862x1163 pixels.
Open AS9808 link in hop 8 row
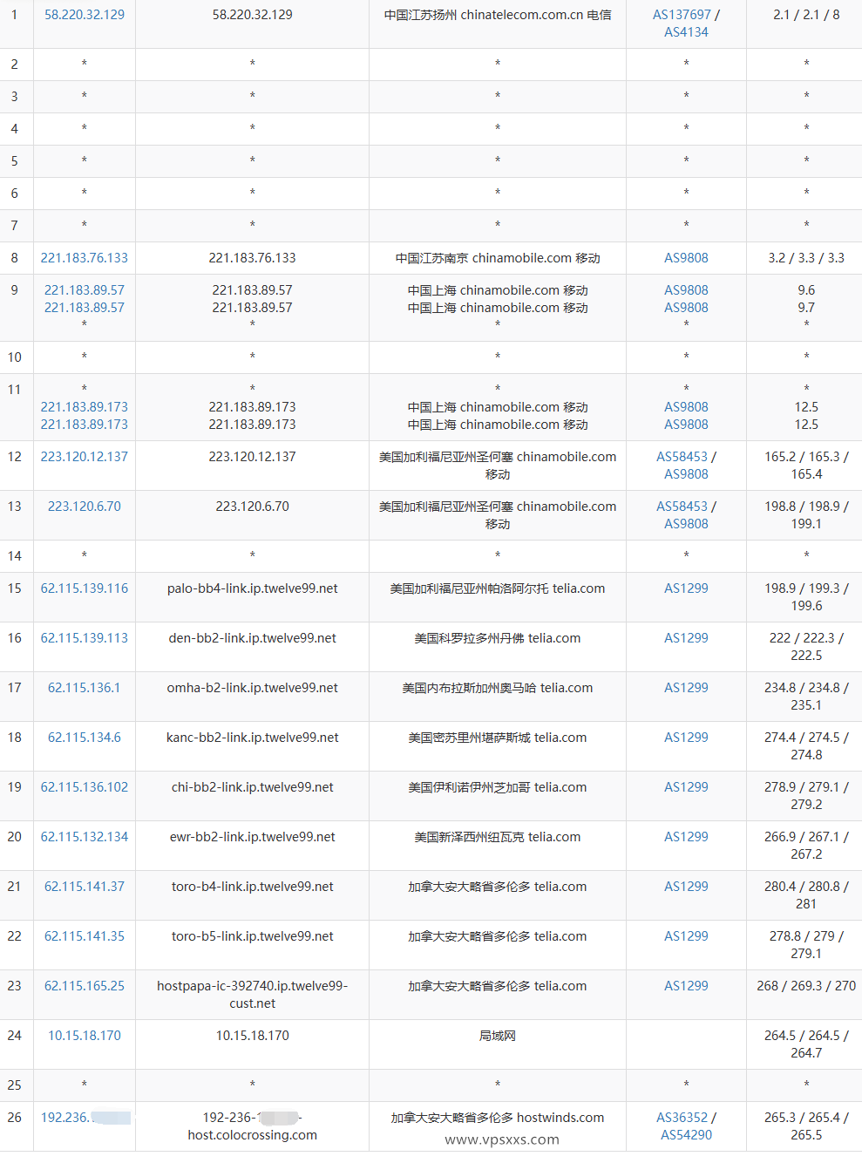[686, 258]
